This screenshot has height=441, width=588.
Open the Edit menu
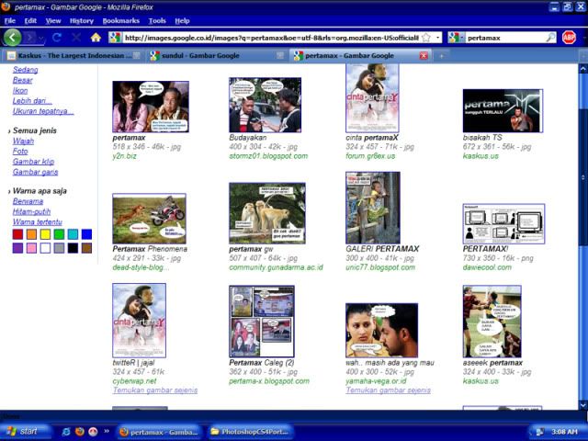(x=30, y=21)
